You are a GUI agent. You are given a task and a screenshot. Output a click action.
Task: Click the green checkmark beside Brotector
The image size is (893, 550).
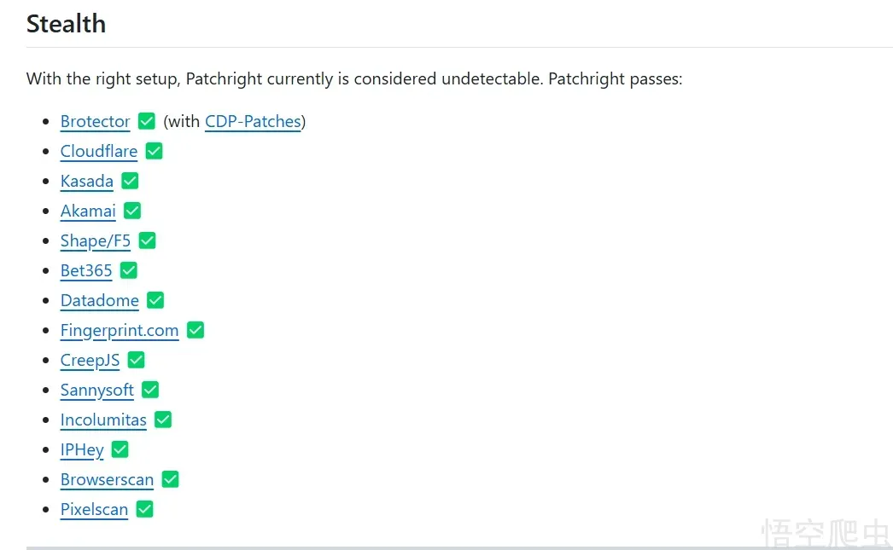point(147,121)
